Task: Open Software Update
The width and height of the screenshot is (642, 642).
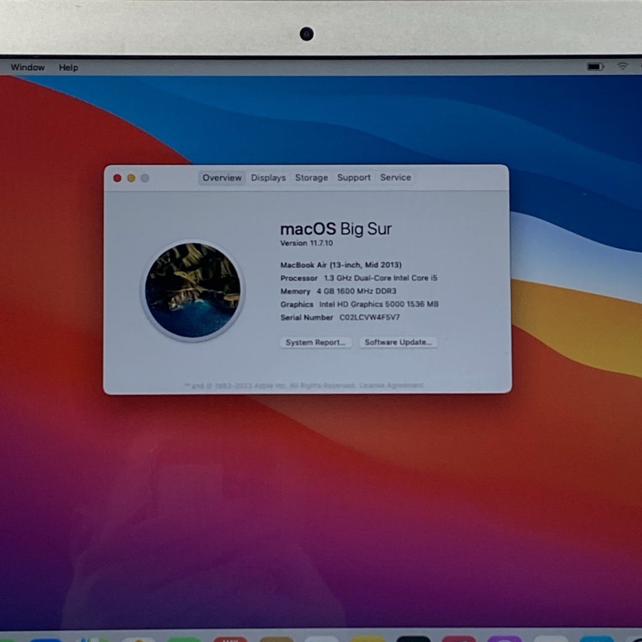Action: [x=398, y=342]
